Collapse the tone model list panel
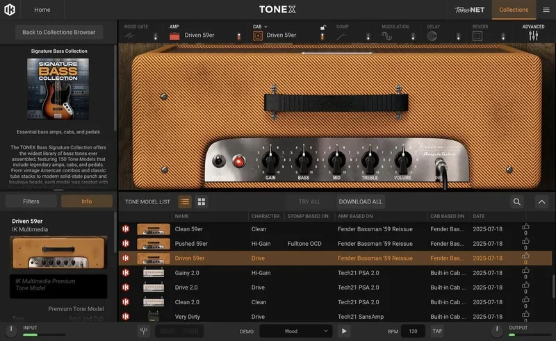 542,201
